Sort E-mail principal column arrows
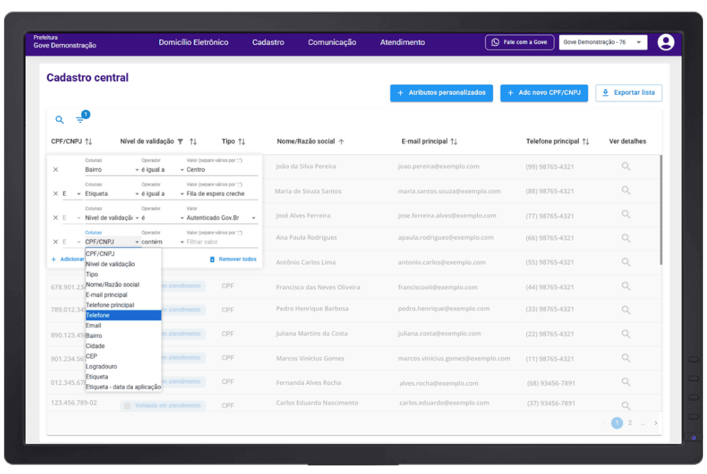This screenshot has width=707, height=474. (454, 141)
